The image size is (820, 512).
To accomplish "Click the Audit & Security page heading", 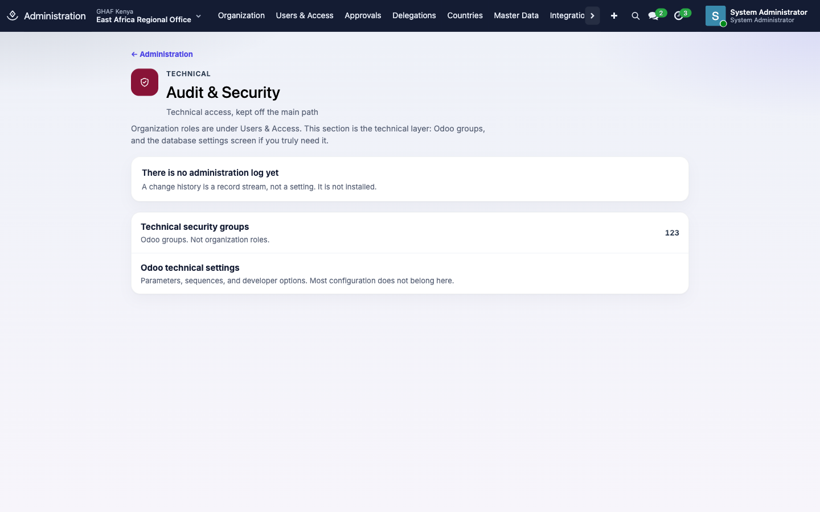I will (223, 92).
